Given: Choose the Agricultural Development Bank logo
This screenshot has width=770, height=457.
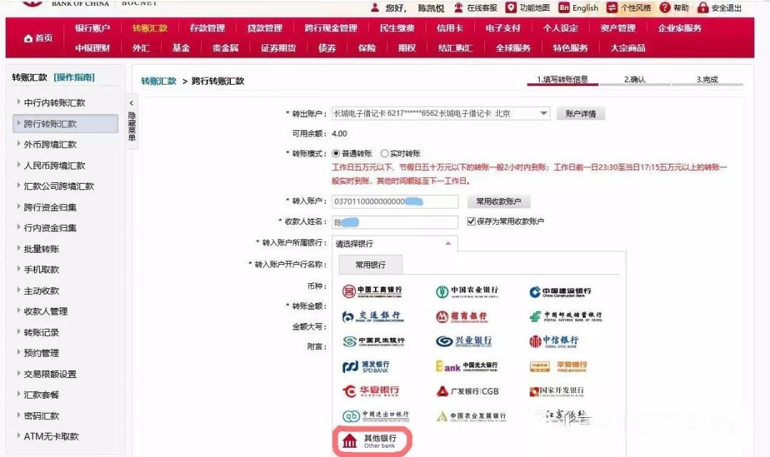Looking at the screenshot, I should click(x=471, y=416).
